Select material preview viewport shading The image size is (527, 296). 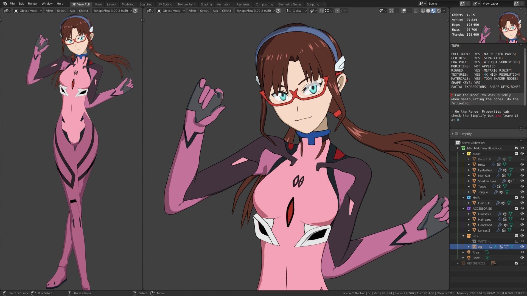point(433,11)
